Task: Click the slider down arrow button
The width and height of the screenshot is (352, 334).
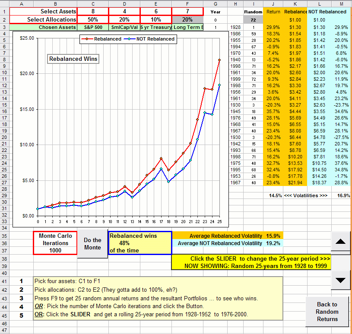Action: click(340, 280)
